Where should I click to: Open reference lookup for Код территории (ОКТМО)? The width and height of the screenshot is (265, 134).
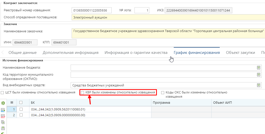click(x=258, y=75)
